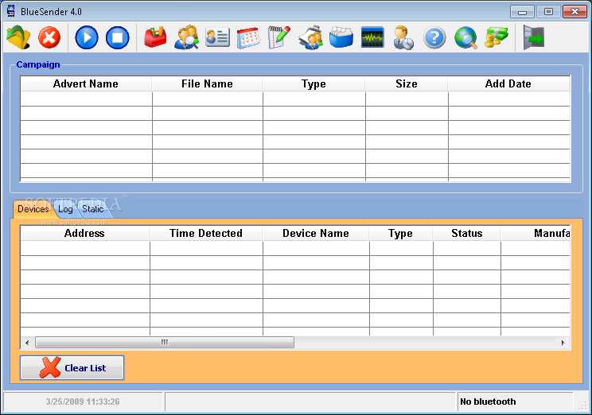The height and width of the screenshot is (415, 592).
Task: Click the Clear List button
Action: [72, 367]
